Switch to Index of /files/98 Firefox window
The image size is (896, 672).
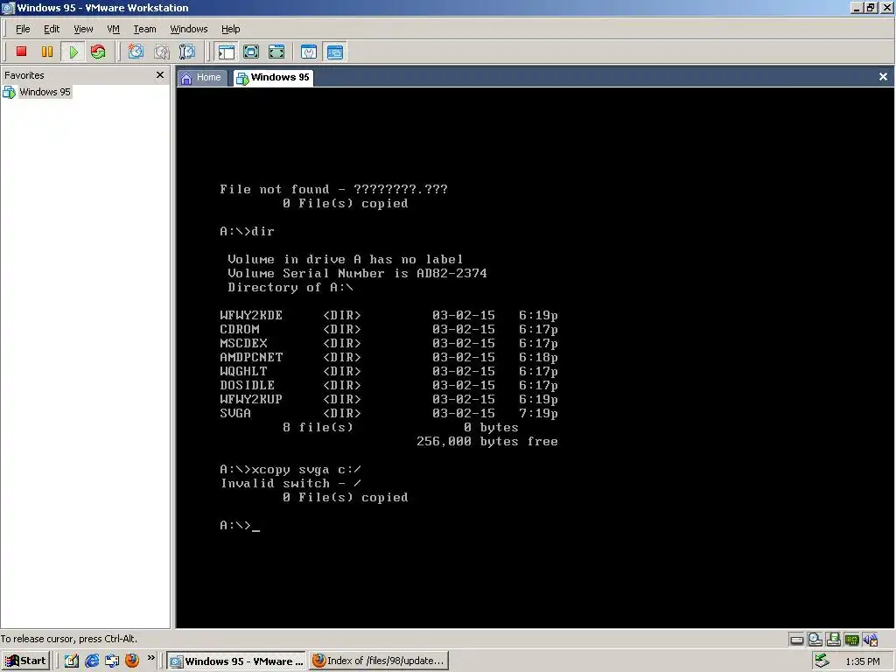tap(379, 661)
